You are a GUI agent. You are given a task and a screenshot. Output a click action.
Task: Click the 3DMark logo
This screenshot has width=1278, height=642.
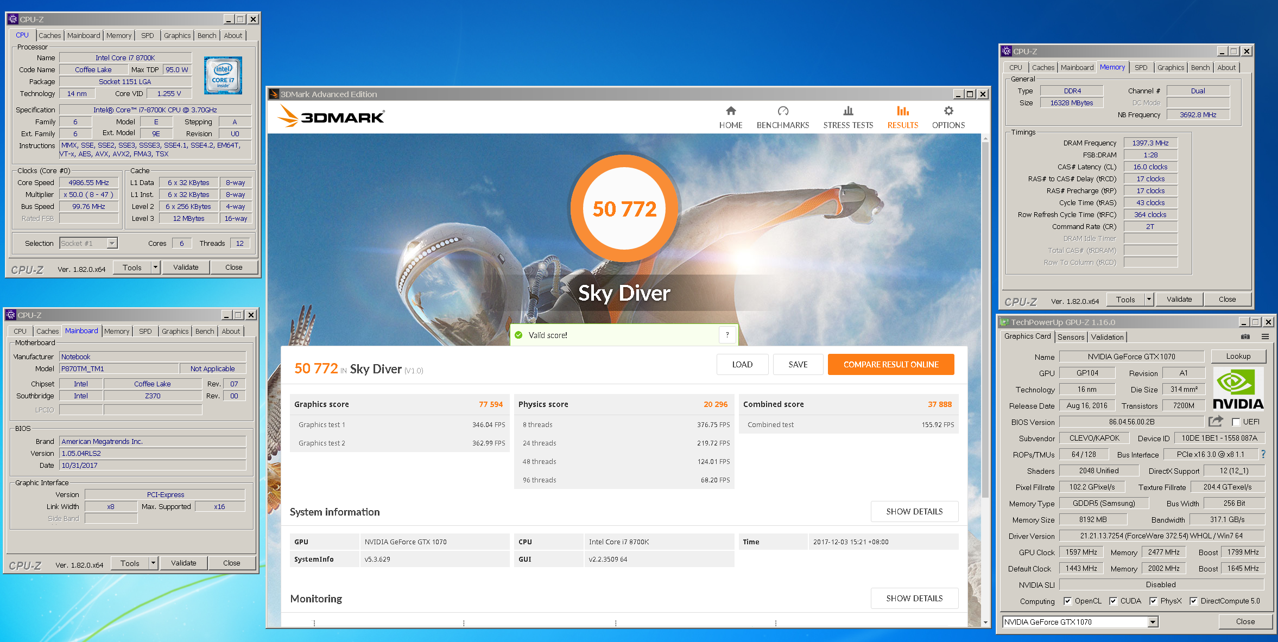331,116
